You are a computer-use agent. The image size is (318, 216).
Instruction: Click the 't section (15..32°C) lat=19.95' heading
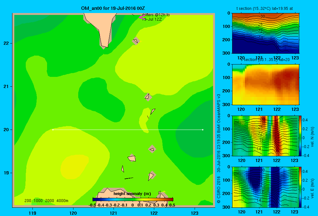[265, 9]
